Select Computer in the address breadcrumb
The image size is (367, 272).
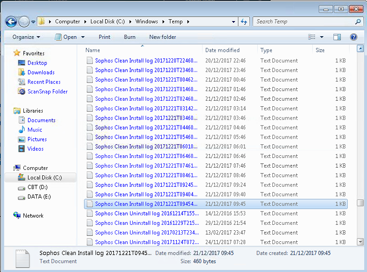(68, 22)
